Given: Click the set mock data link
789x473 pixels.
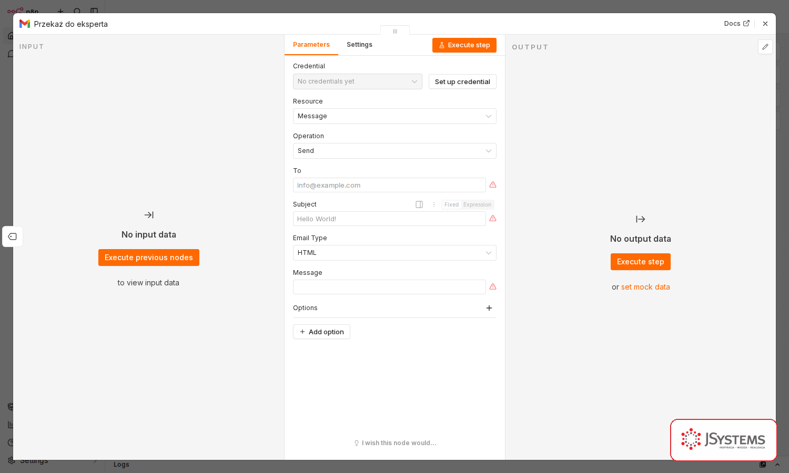Looking at the screenshot, I should [645, 287].
